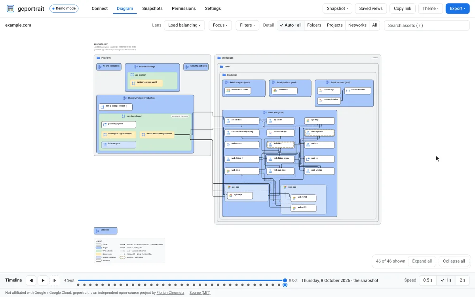Open the Filters dropdown
The width and height of the screenshot is (475, 297).
(248, 25)
